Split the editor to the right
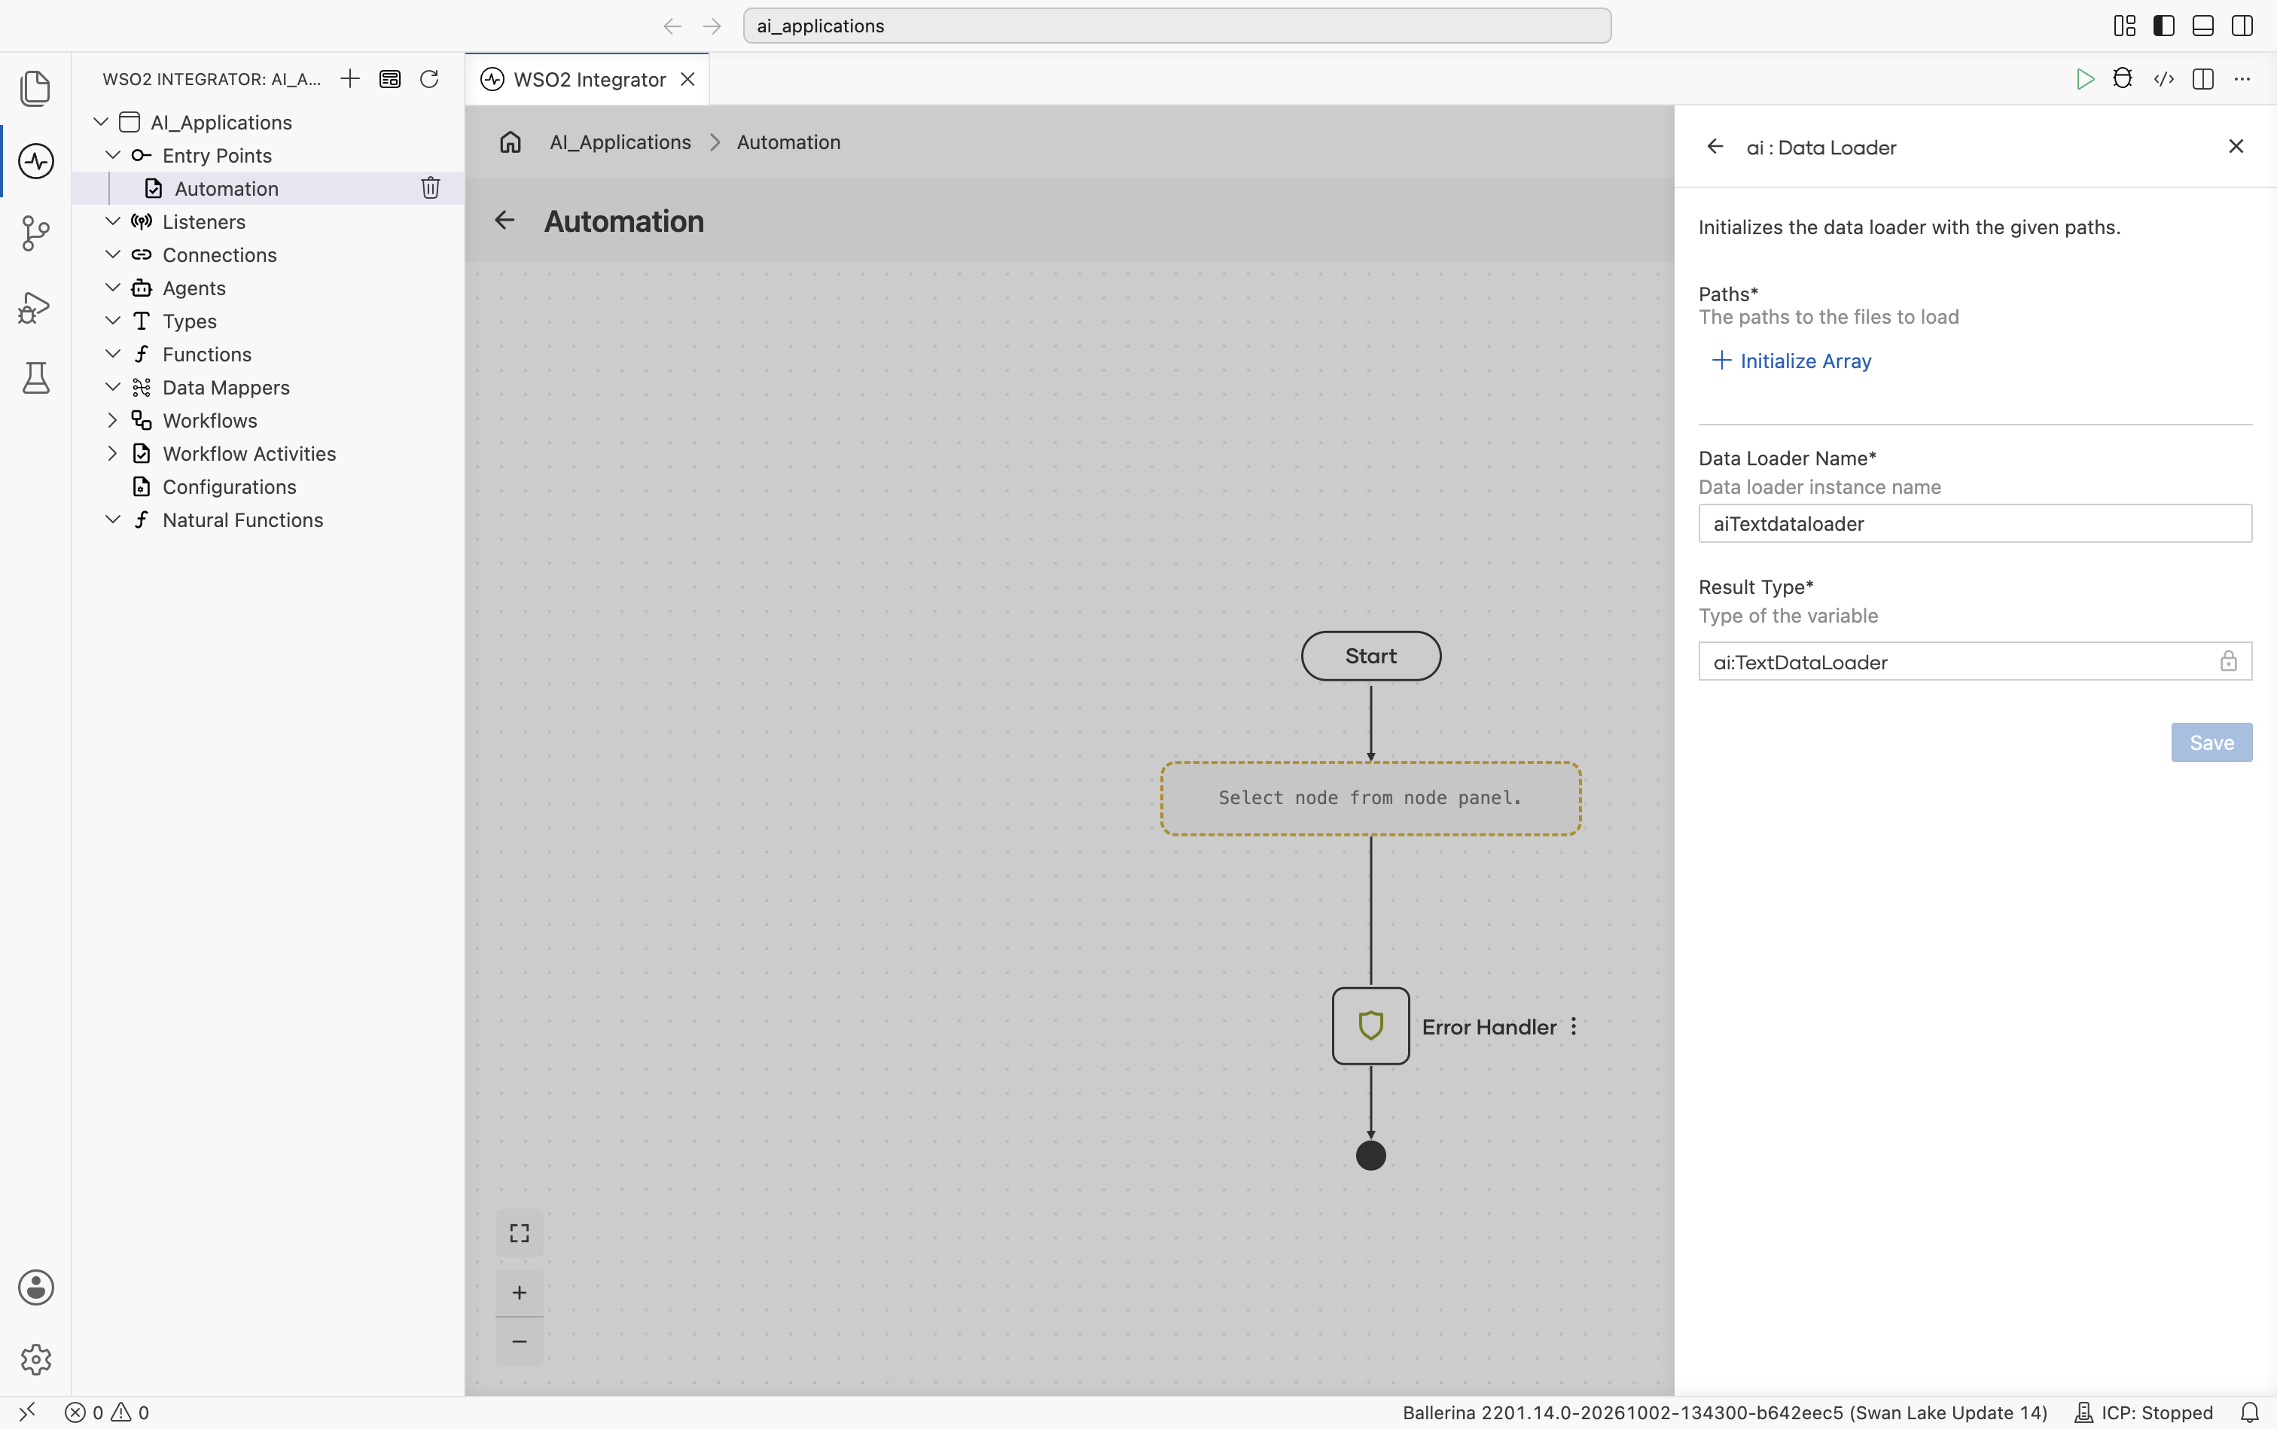The width and height of the screenshot is (2277, 1429). pos(2202,78)
